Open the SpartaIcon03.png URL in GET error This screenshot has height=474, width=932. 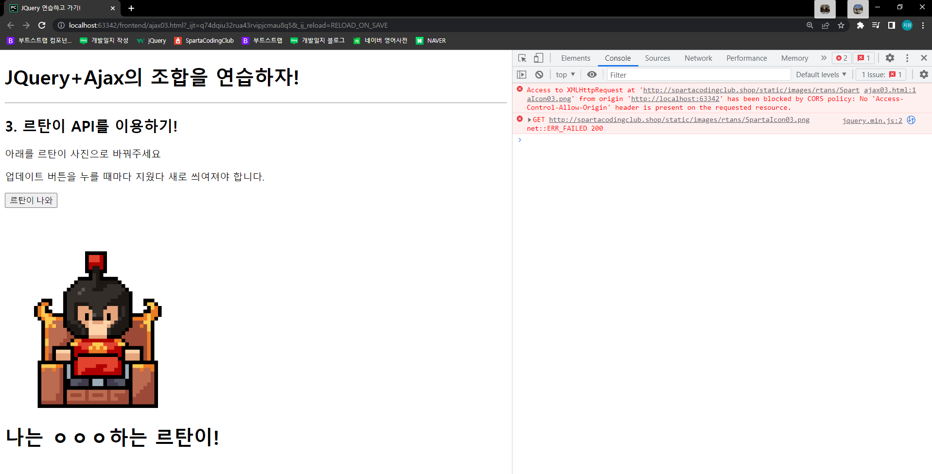coord(679,119)
